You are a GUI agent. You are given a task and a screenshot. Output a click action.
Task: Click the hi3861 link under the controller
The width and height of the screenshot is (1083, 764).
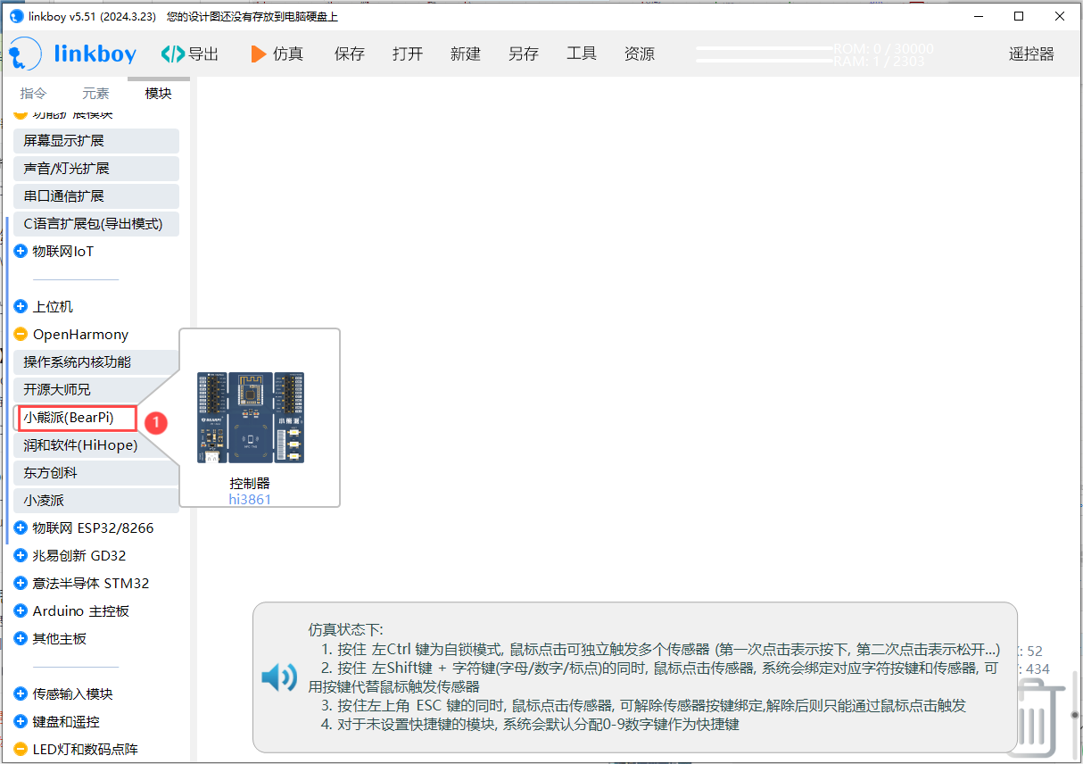click(250, 500)
